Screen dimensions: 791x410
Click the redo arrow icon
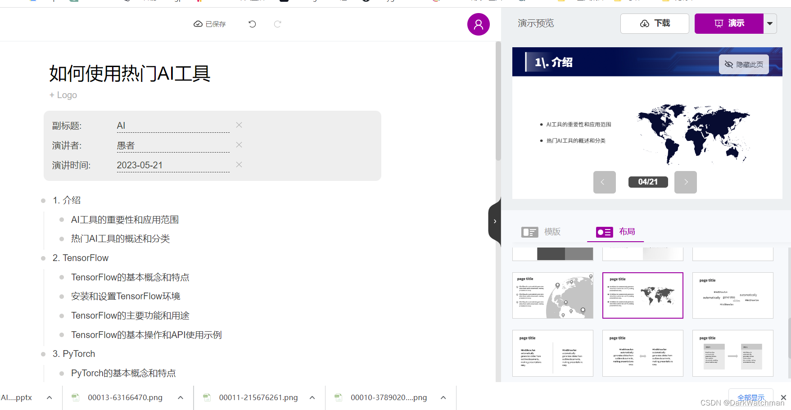[277, 24]
